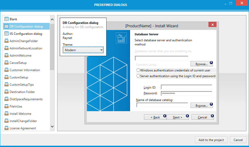Click the lightning badge on Cancel button
The width and height of the screenshot is (249, 147).
click(212, 116)
